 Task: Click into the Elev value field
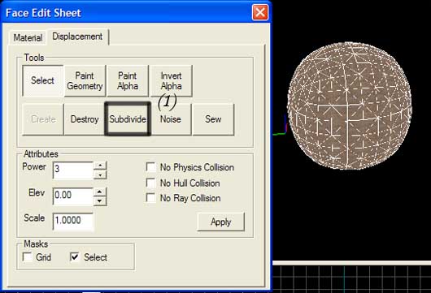click(x=73, y=196)
